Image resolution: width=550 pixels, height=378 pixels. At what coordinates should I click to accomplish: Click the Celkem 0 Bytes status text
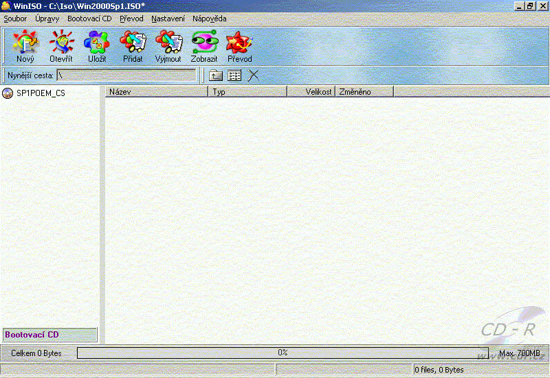coord(36,353)
